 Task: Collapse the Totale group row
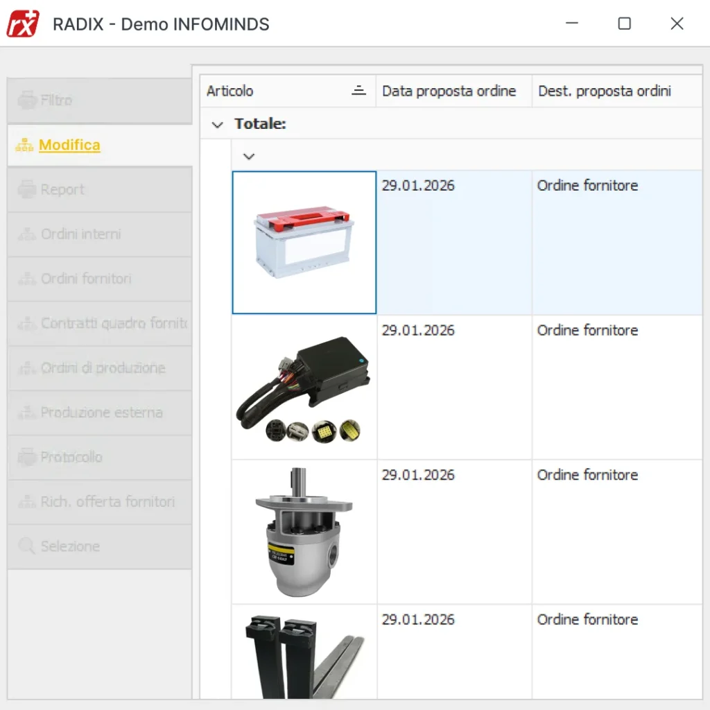click(x=218, y=125)
